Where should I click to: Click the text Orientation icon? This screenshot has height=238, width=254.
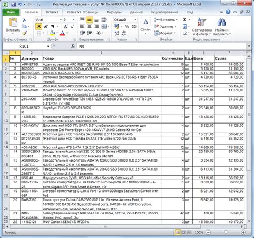[x=99, y=33]
